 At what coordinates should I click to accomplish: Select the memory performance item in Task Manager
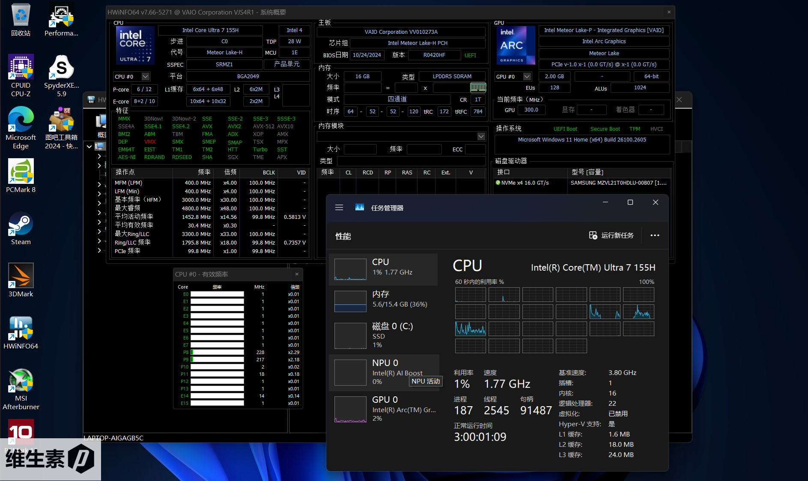383,299
